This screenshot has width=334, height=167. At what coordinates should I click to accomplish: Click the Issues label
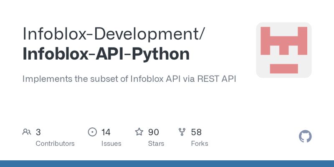pos(111,144)
